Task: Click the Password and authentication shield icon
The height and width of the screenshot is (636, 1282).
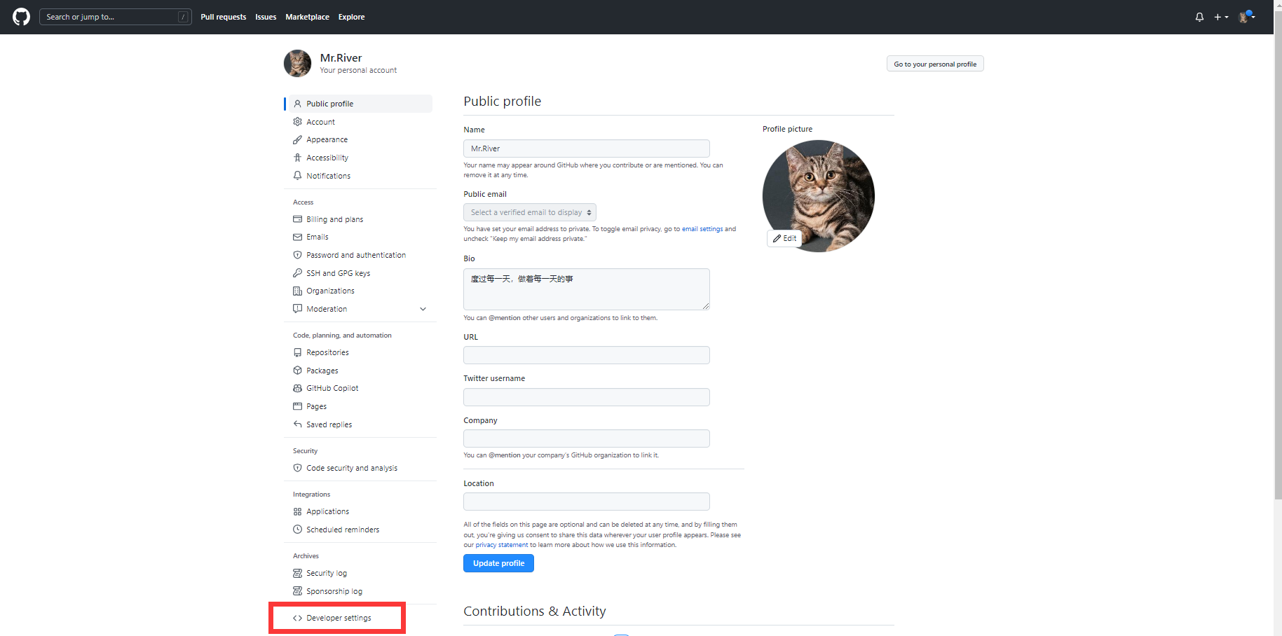Action: click(297, 255)
